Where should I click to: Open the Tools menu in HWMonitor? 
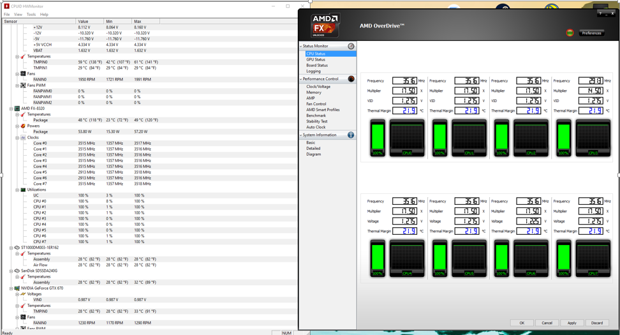[31, 14]
